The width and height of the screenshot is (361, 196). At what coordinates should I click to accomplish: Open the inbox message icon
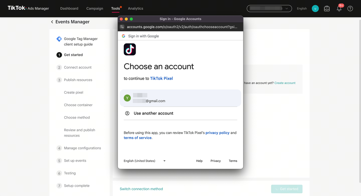(327, 8)
